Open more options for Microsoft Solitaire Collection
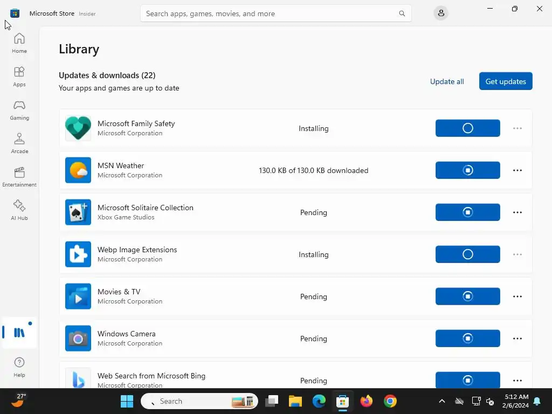 pyautogui.click(x=517, y=212)
